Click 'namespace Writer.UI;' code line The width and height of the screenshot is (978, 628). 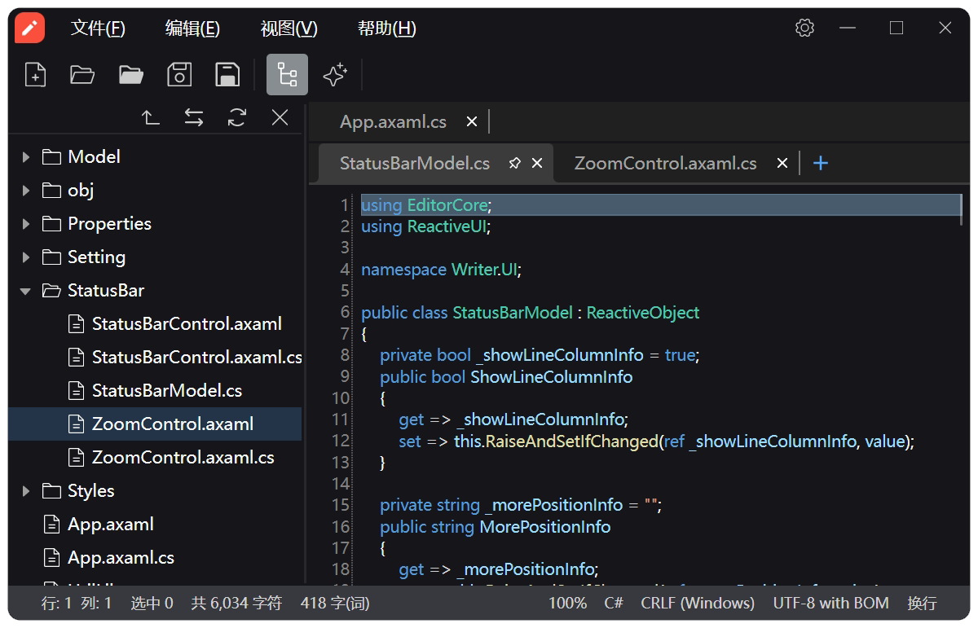[x=441, y=270]
